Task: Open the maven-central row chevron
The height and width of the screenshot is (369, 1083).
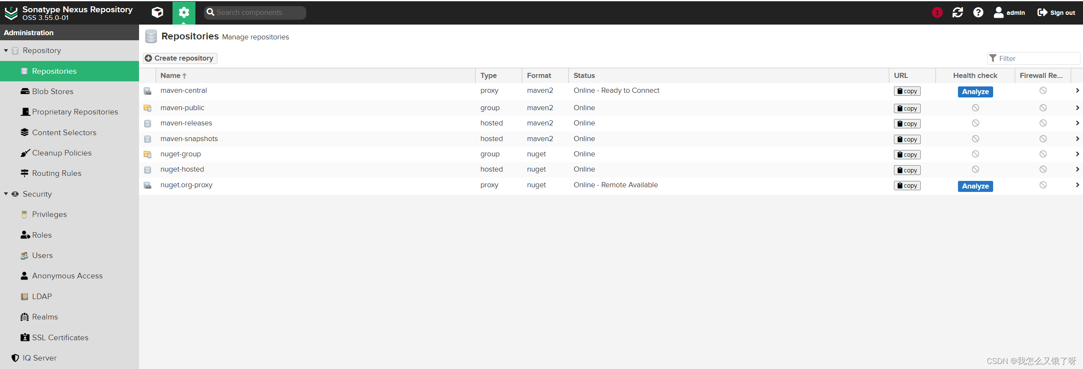Action: pyautogui.click(x=1077, y=91)
